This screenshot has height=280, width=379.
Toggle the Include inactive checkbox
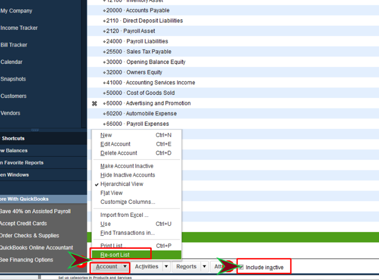(x=241, y=267)
